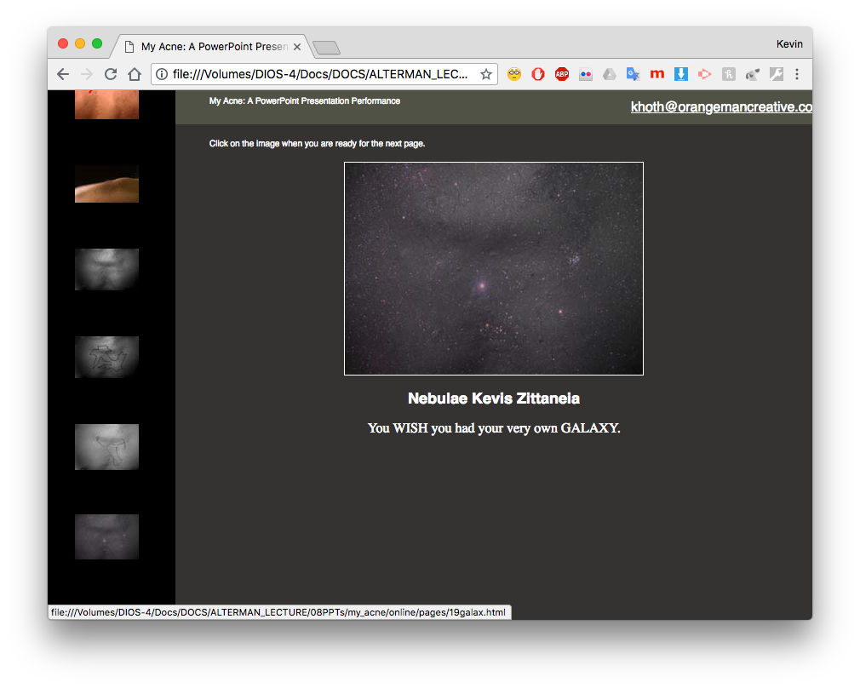Open the satellite dish extension icon
This screenshot has width=860, height=688.
click(752, 74)
